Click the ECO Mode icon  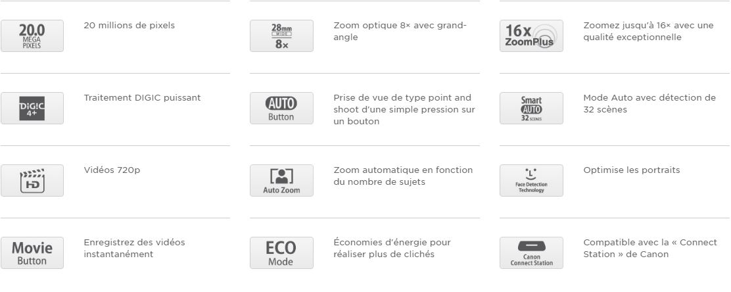click(x=281, y=253)
